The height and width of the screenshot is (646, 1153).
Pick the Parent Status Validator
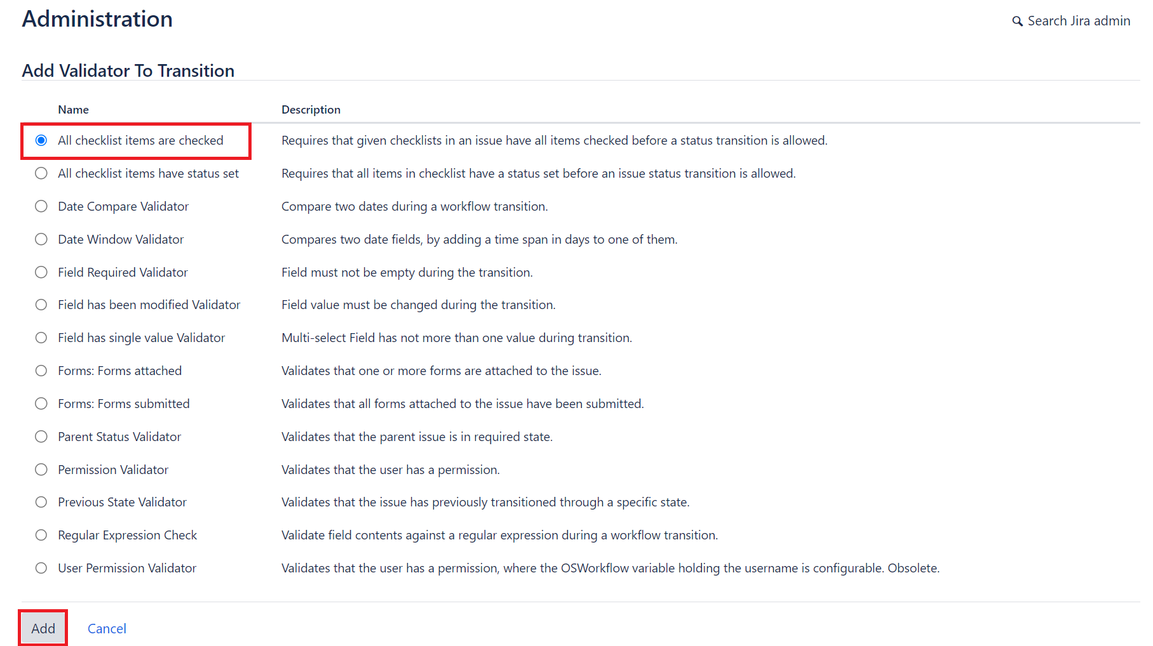[x=41, y=436]
